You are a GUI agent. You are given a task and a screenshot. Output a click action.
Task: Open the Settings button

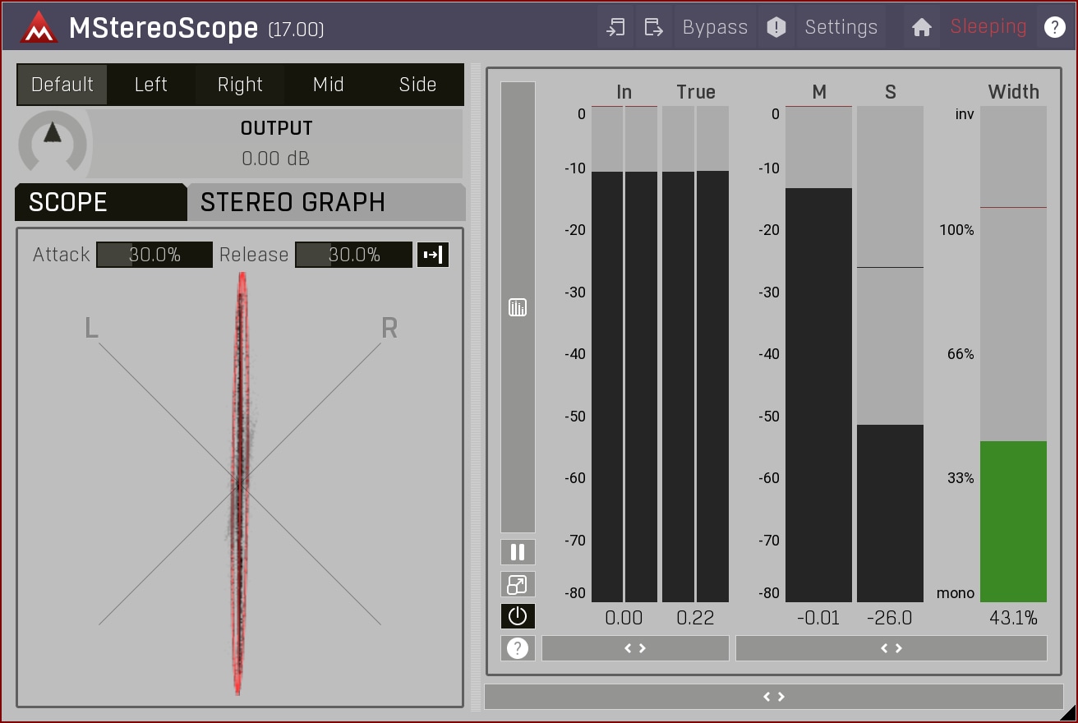[841, 27]
